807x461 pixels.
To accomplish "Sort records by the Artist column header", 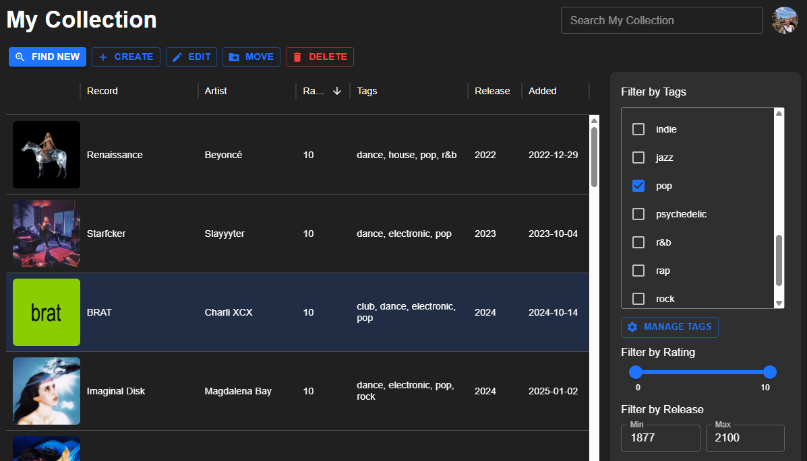I will click(x=216, y=91).
